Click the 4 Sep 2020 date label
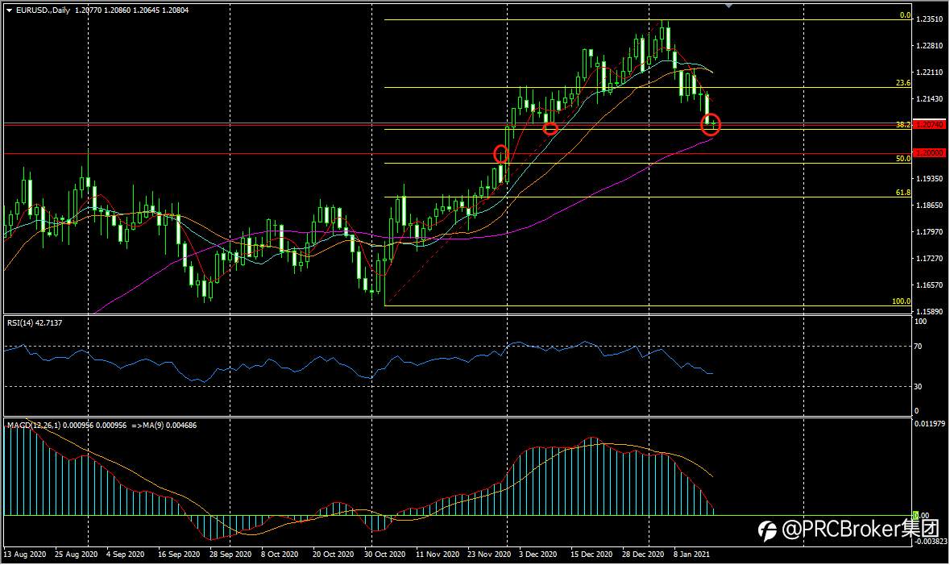Screen dimensions: 950x565 (x=126, y=555)
